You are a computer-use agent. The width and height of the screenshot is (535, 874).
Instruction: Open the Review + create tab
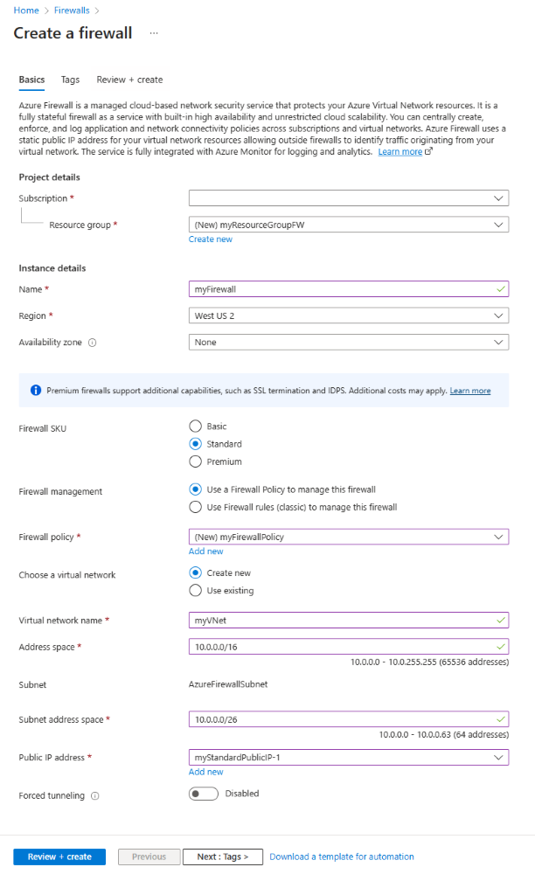click(x=129, y=80)
